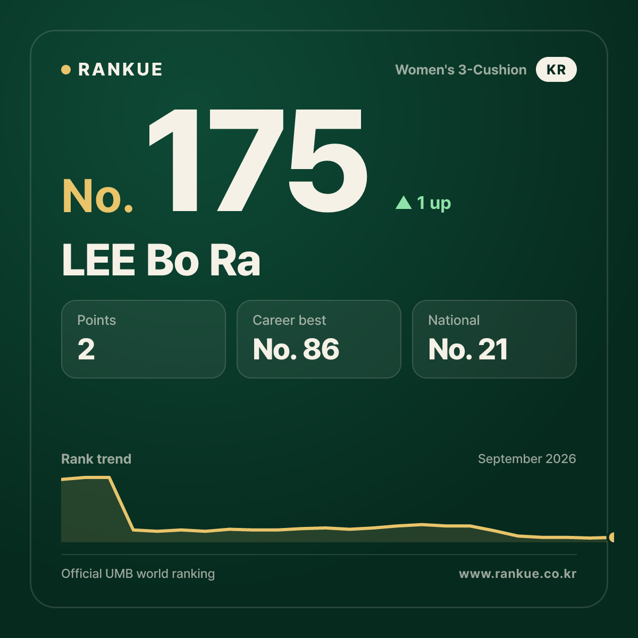Click the KR country badge
The width and height of the screenshot is (638, 638).
pyautogui.click(x=556, y=70)
